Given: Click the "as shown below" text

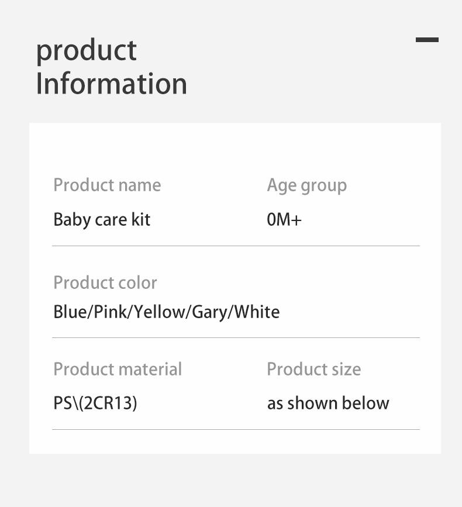Looking at the screenshot, I should pyautogui.click(x=327, y=403).
